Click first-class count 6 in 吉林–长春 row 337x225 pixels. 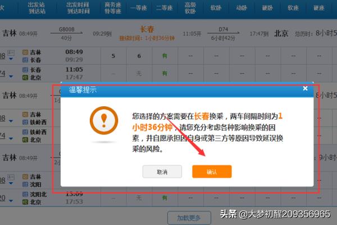pyautogui.click(x=139, y=56)
